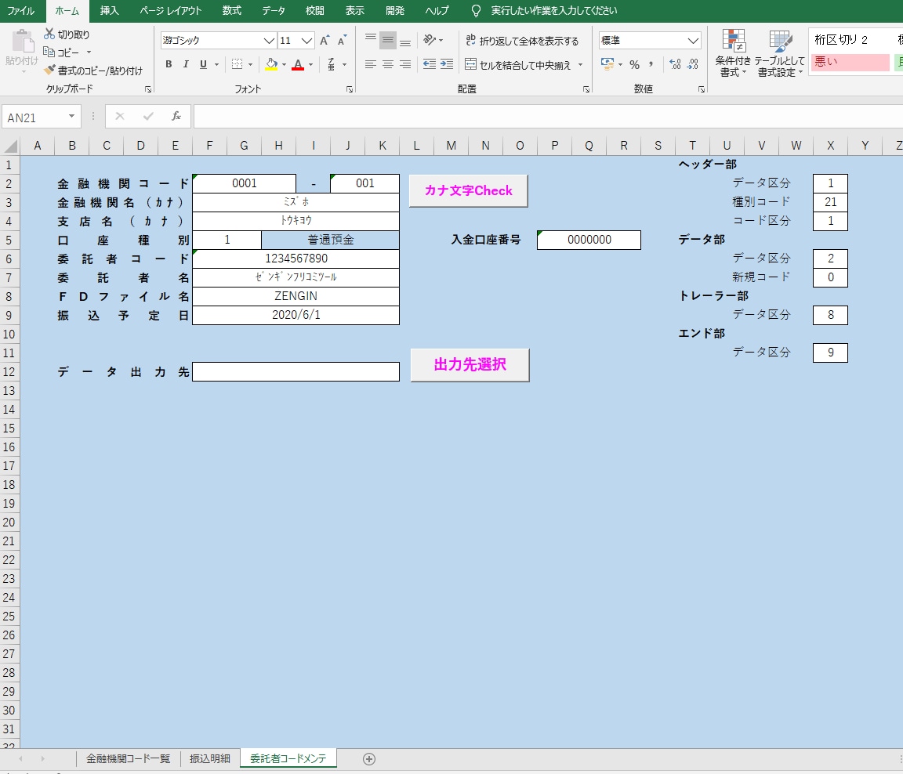Toggle italic formatting
Viewport: 903px width, 774px height.
pyautogui.click(x=186, y=65)
